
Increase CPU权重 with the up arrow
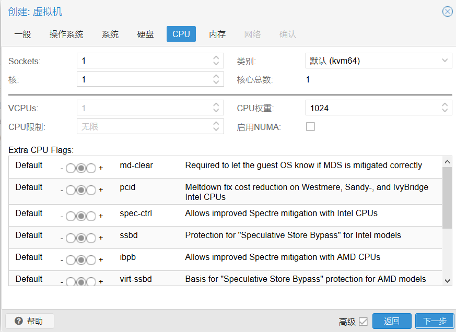click(x=445, y=105)
